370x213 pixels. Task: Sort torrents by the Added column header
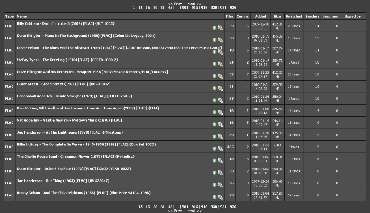click(x=261, y=17)
